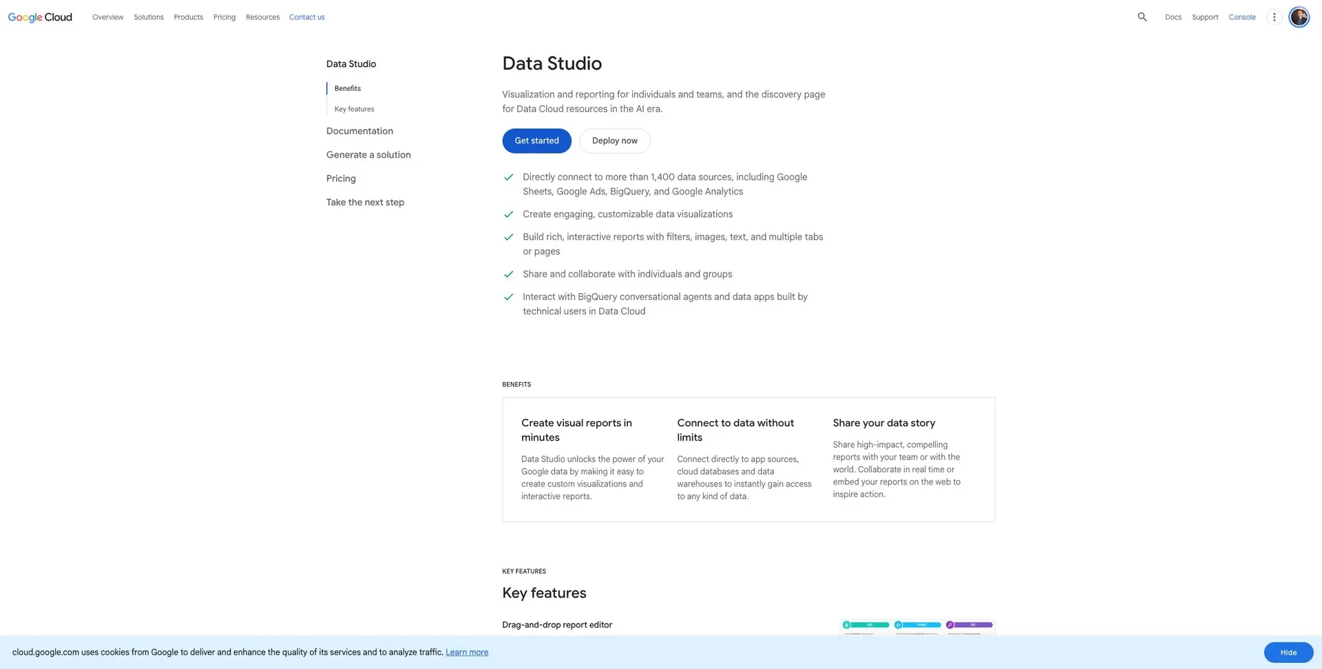The image size is (1322, 669).
Task: Click the checkmark beside 'Interact with BigQuery conversational agents'
Action: pos(509,297)
